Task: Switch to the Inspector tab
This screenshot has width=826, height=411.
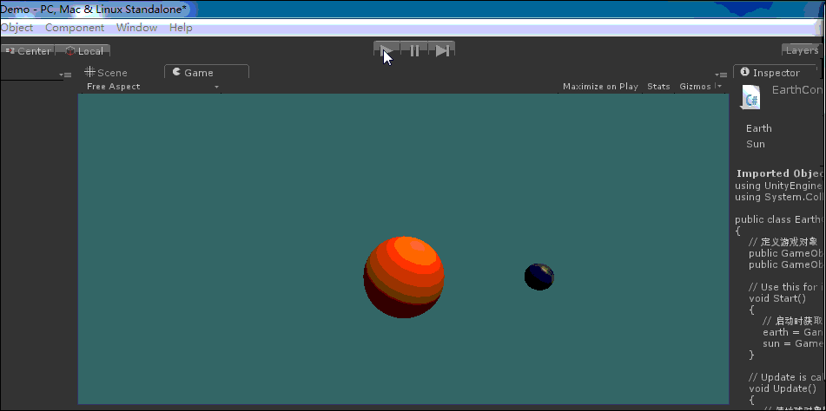Action: click(x=775, y=73)
